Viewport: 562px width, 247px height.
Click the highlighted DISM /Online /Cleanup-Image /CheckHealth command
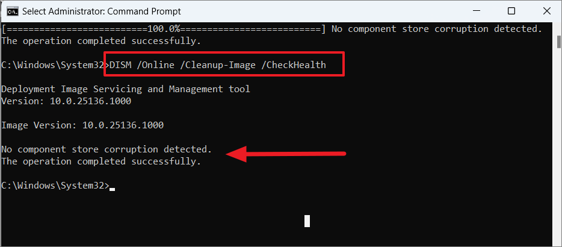click(x=218, y=65)
